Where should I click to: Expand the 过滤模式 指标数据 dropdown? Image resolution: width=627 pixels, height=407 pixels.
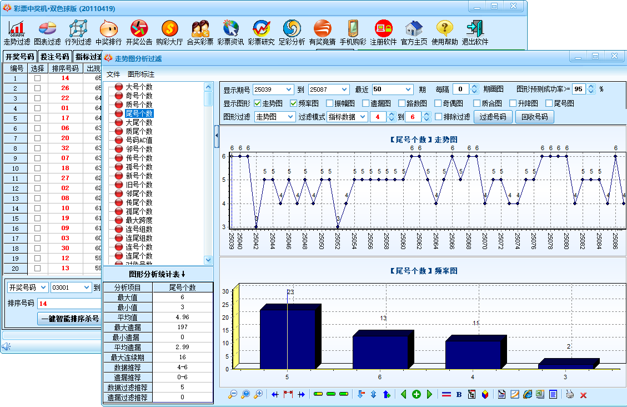(x=362, y=117)
